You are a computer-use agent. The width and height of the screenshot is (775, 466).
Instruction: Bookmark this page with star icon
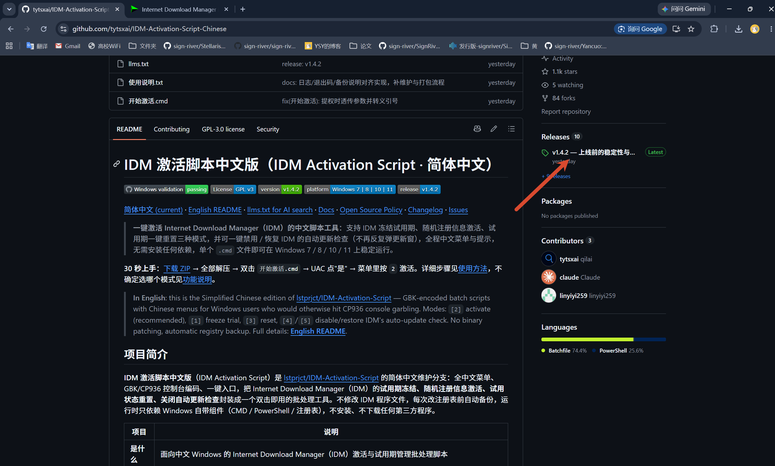(691, 29)
